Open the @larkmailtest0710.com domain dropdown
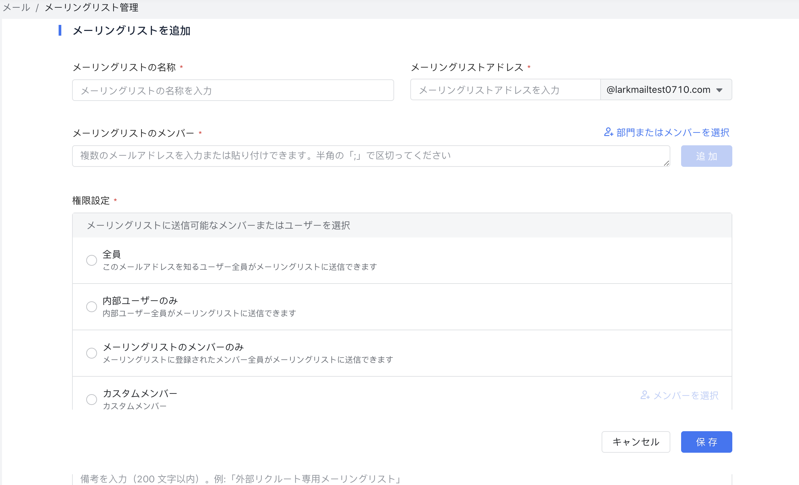This screenshot has height=485, width=799. pyautogui.click(x=666, y=90)
